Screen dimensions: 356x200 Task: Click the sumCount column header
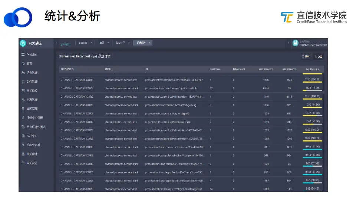coord(215,69)
